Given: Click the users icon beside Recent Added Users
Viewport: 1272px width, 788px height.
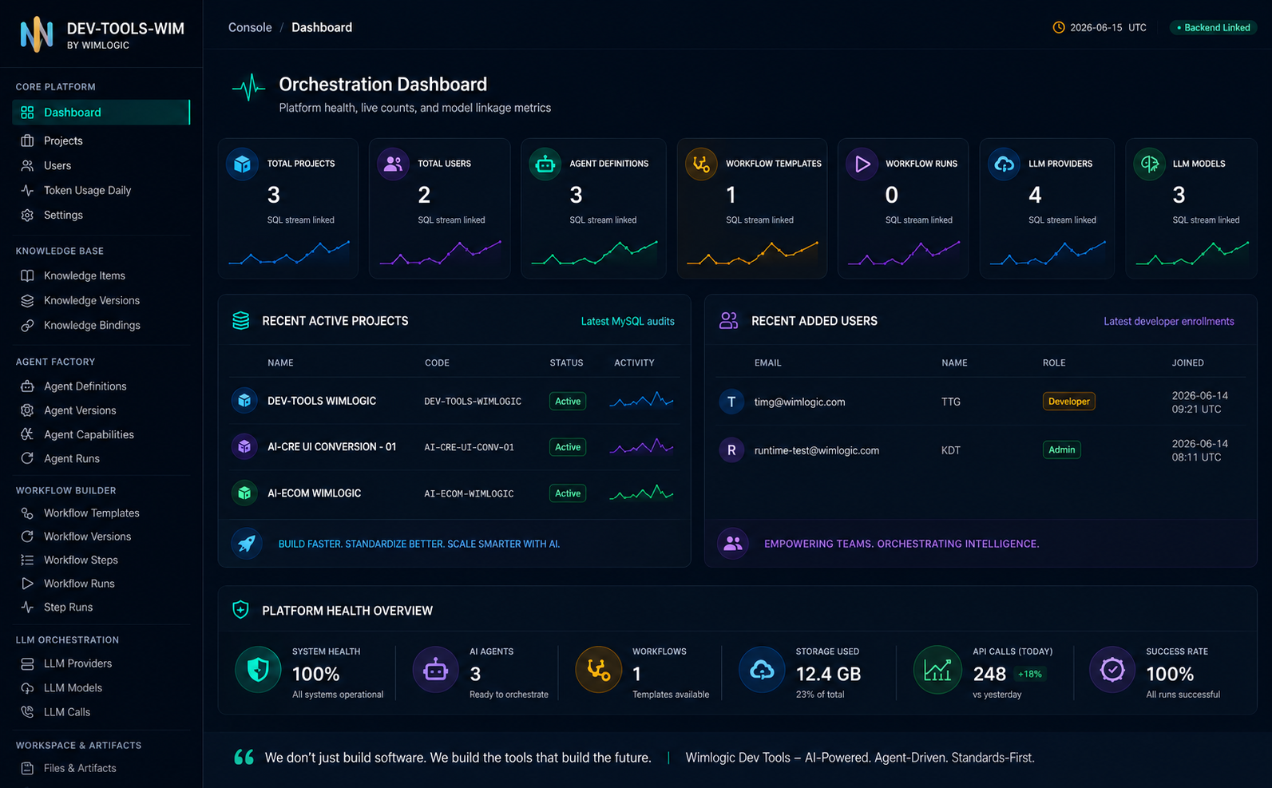Looking at the screenshot, I should click(x=728, y=321).
